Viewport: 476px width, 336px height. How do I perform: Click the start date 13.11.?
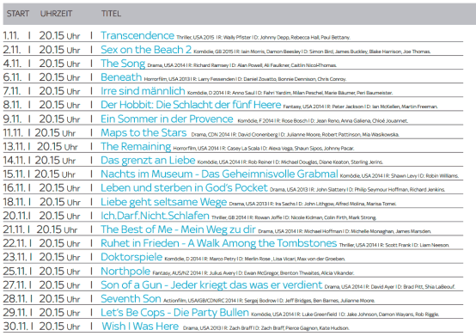click(15, 147)
